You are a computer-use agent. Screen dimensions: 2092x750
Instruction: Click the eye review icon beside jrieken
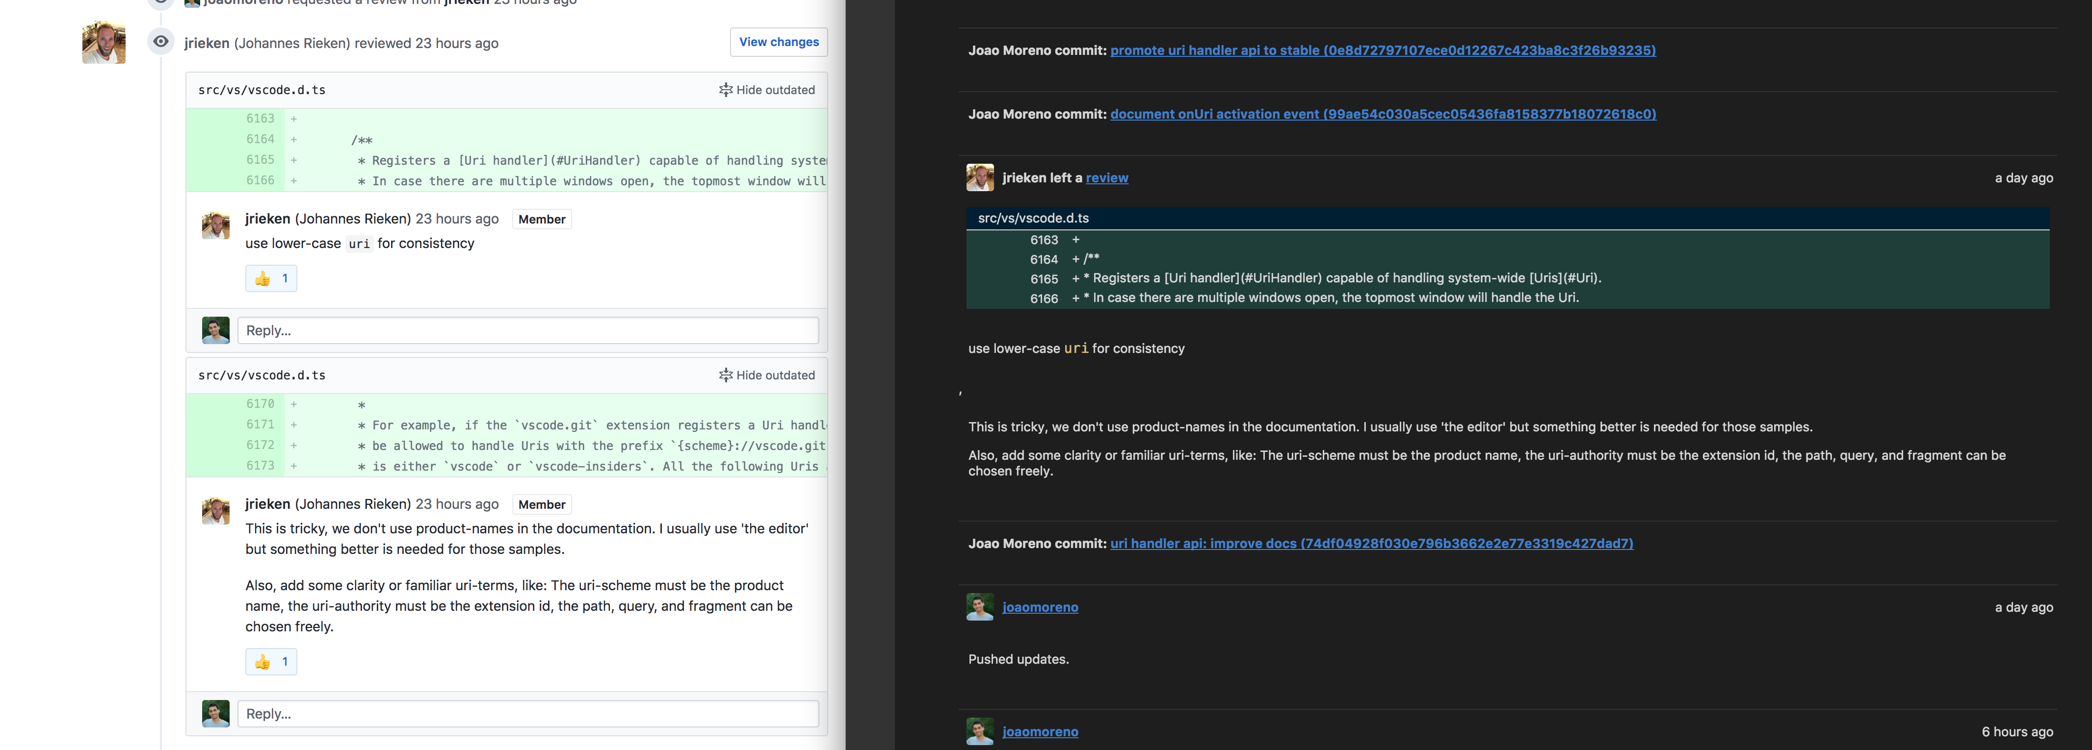click(x=161, y=41)
